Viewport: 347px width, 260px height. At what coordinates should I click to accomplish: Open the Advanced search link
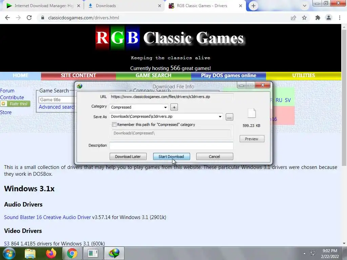[57, 107]
